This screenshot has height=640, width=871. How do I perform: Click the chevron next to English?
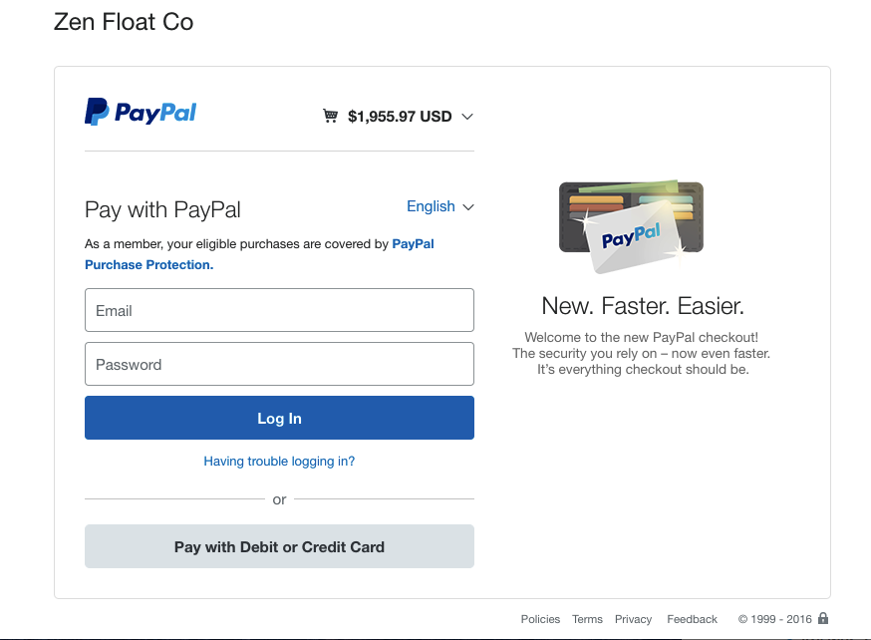pyautogui.click(x=468, y=207)
